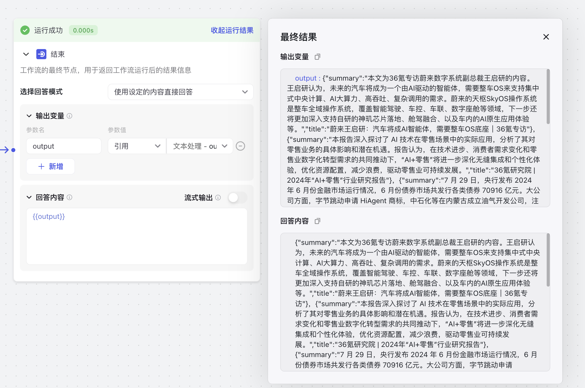Click the 最终结果 panel title

point(299,37)
